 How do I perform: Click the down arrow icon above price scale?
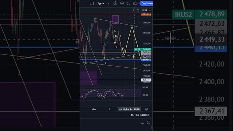133,10
